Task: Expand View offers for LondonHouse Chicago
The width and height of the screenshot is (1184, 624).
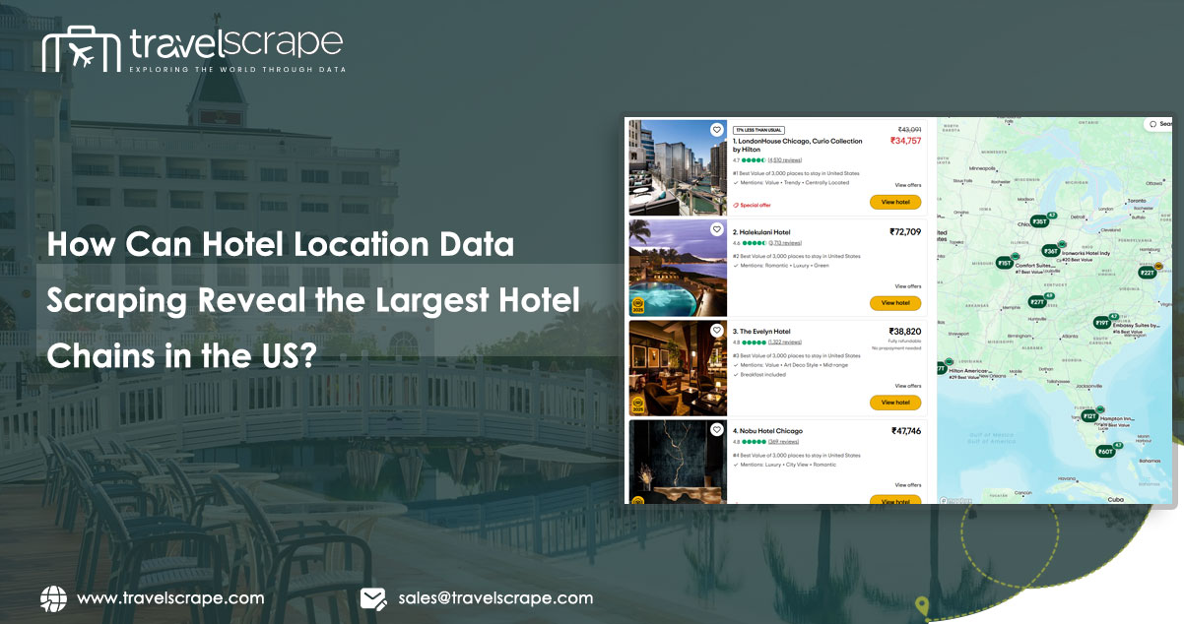Action: [x=907, y=185]
